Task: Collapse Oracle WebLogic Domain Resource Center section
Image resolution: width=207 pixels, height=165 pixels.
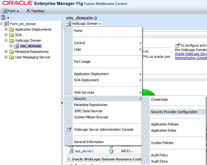Action: 69,159
